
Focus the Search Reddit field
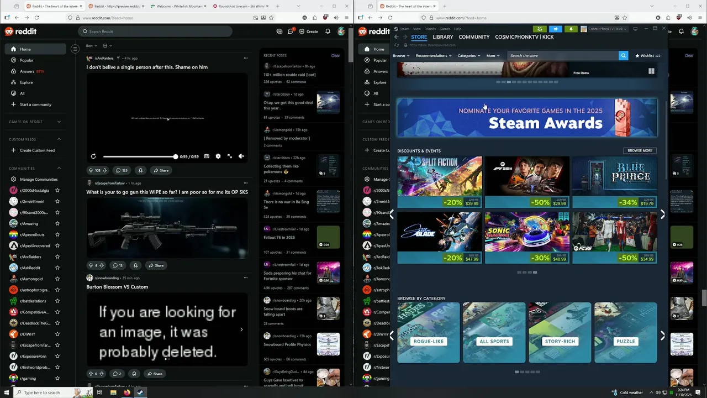[x=155, y=32]
